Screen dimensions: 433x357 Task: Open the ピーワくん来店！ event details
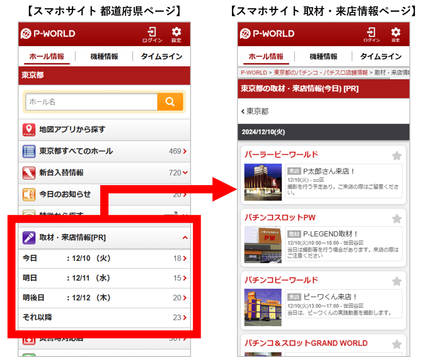[344, 304]
